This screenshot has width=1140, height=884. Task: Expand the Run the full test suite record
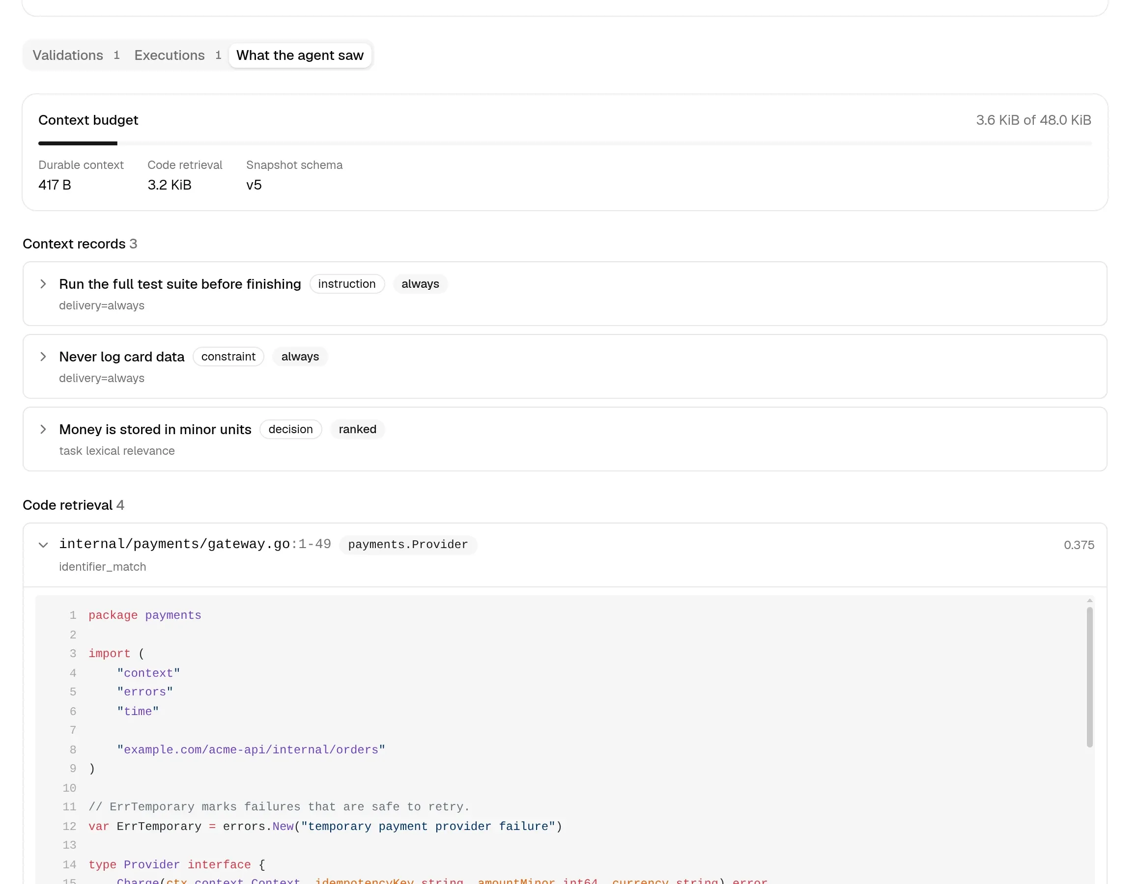pyautogui.click(x=43, y=284)
